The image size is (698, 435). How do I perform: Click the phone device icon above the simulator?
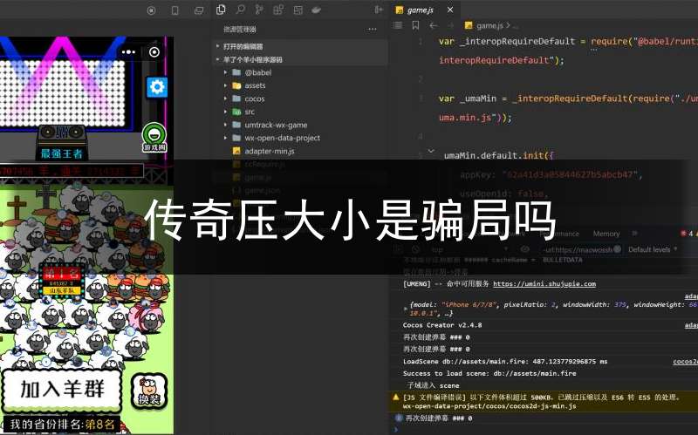pos(175,10)
